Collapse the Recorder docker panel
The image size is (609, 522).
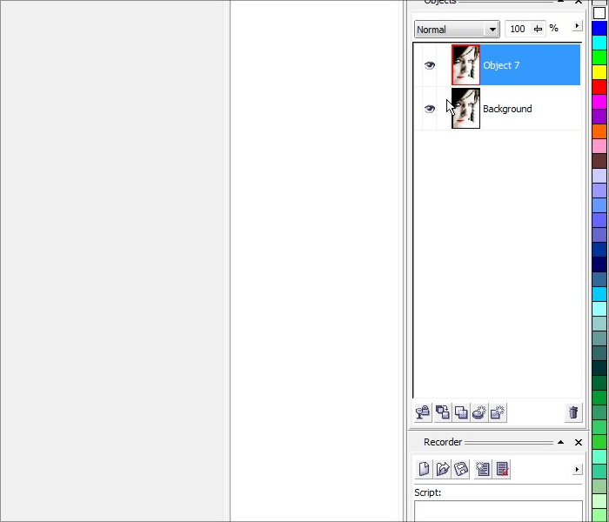click(561, 442)
